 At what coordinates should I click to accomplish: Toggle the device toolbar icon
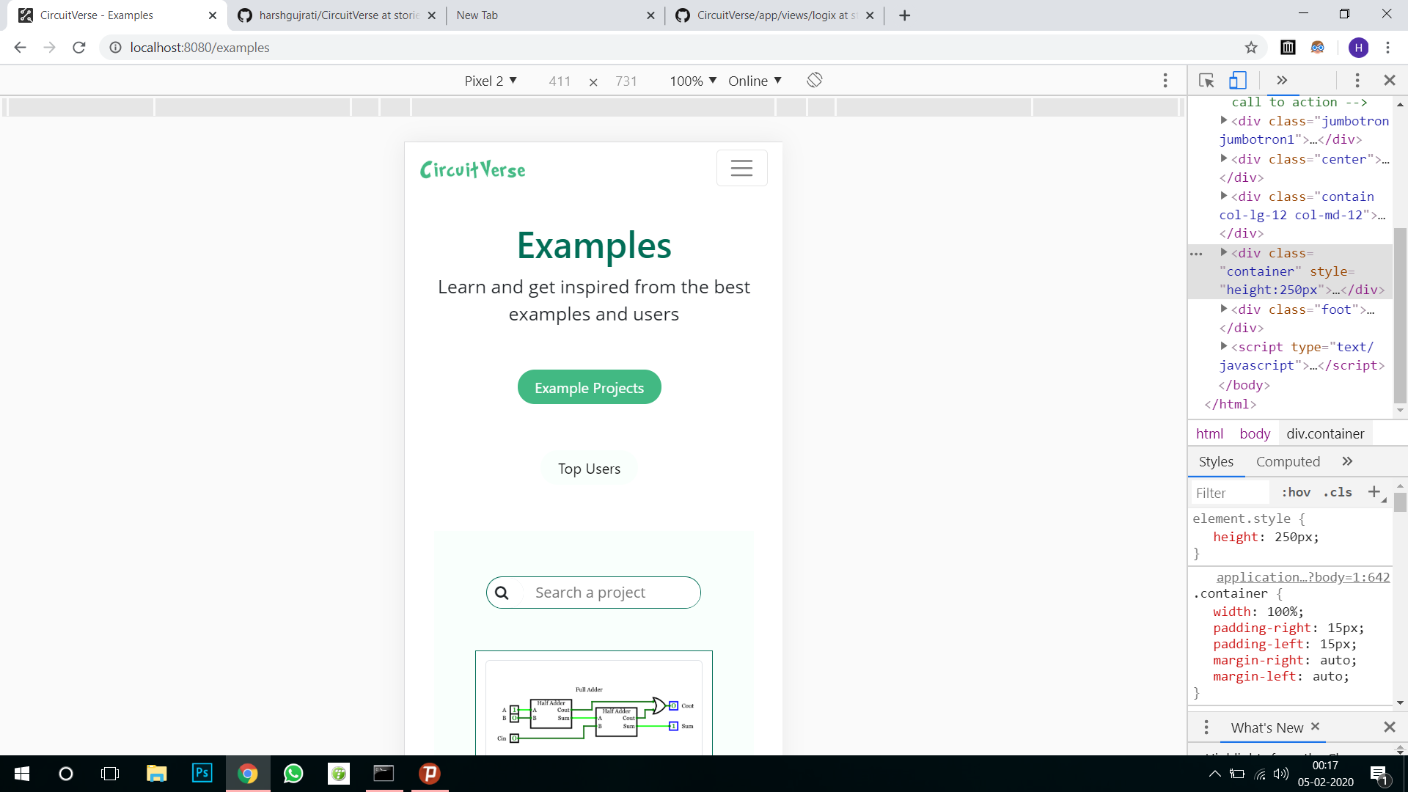1238,81
